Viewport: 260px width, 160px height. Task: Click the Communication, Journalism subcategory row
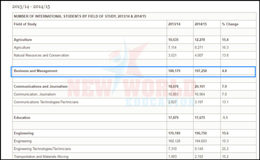click(134, 94)
